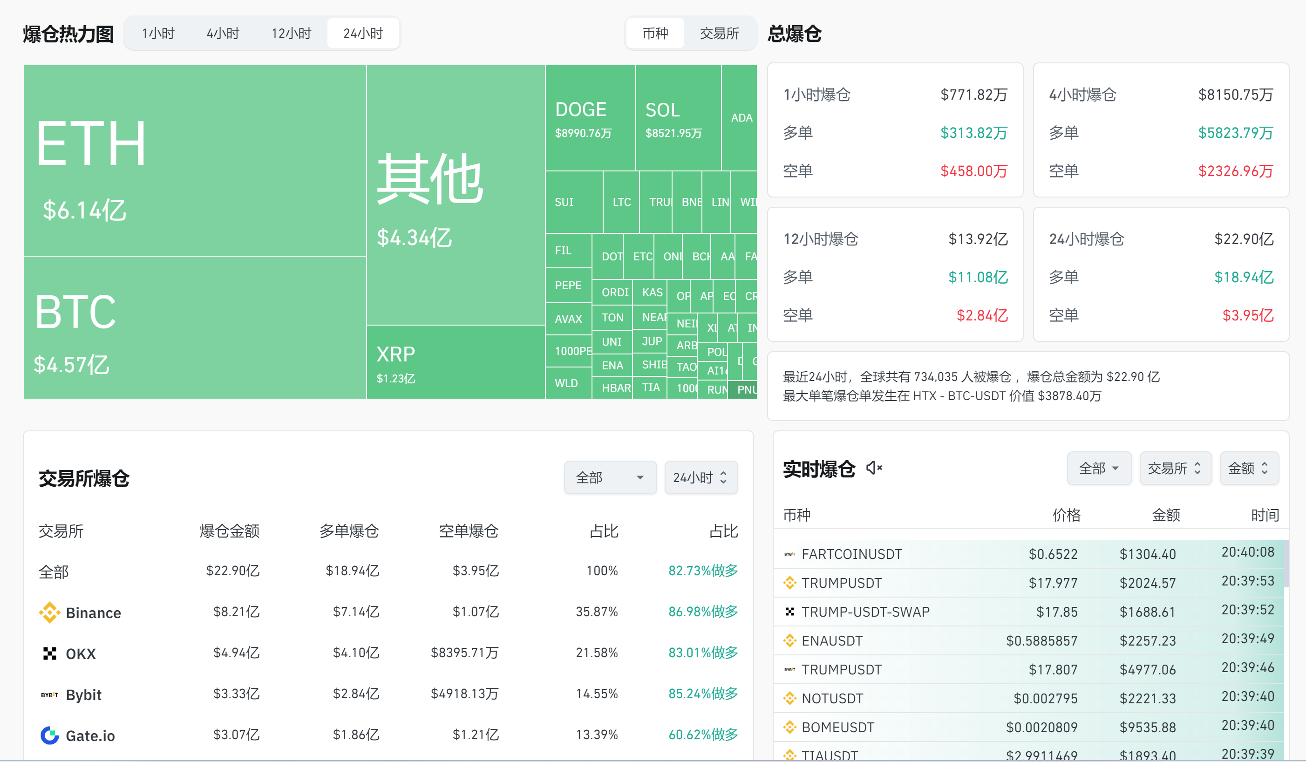Click the TRUMP-USDT-SWAP liquidation row
The width and height of the screenshot is (1306, 762).
coord(1028,612)
